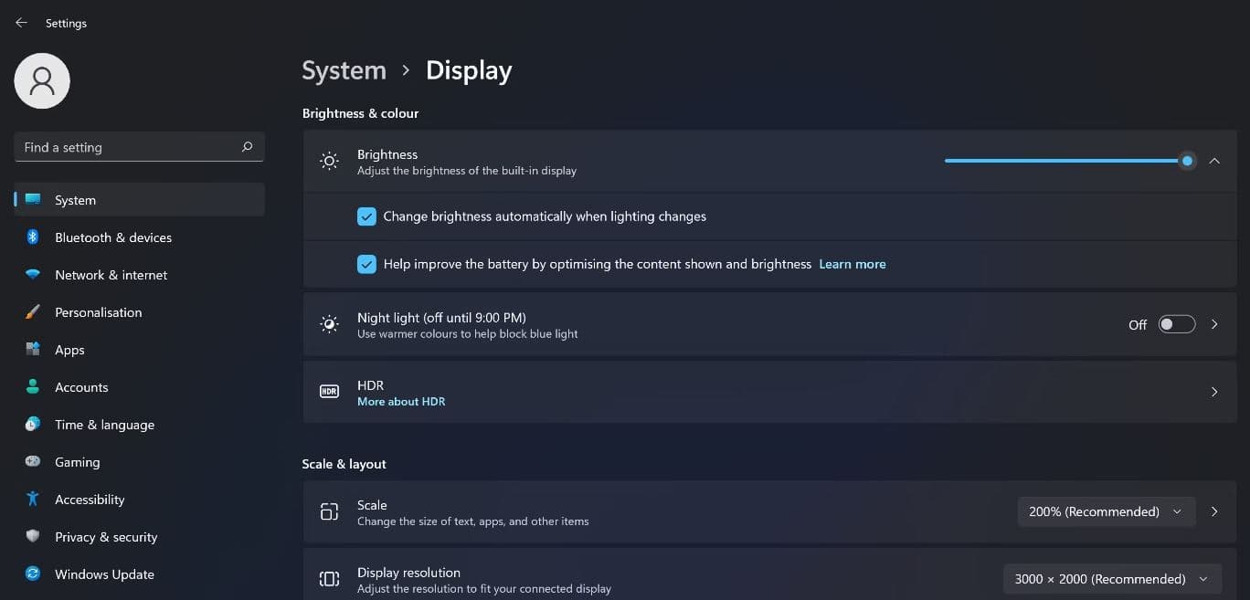
Task: Click Learn more about battery optimisation
Action: pos(853,264)
